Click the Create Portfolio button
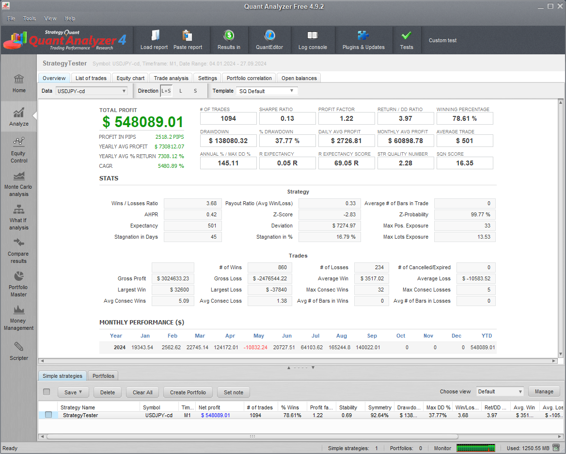Image resolution: width=566 pixels, height=454 pixels. pos(188,392)
